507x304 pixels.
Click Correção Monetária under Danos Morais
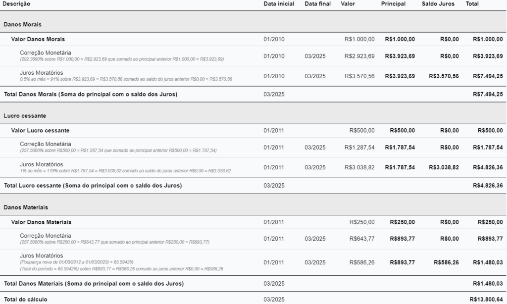(46, 52)
